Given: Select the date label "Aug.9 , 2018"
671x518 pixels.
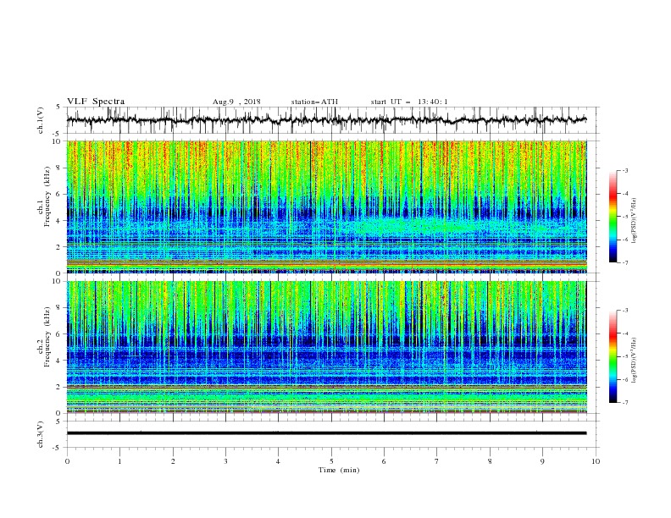Looking at the screenshot, I should [236, 102].
